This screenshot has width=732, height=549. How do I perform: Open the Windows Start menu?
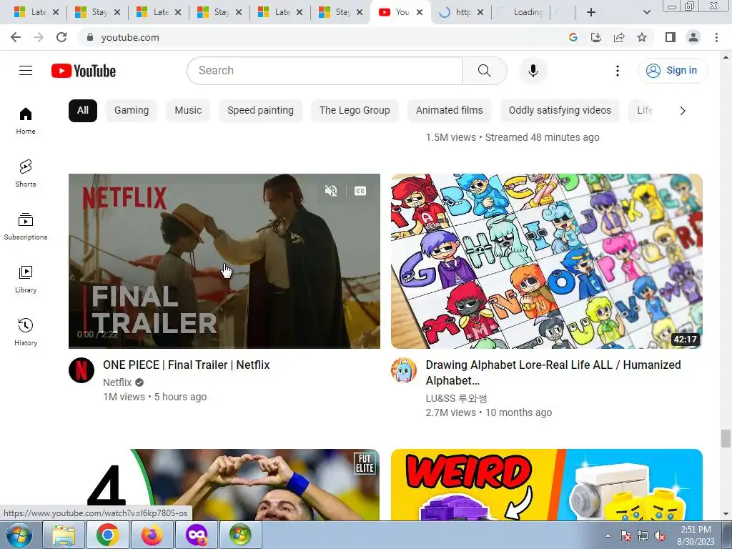19,535
